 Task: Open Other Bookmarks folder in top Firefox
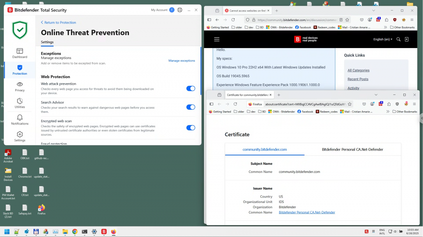click(403, 27)
